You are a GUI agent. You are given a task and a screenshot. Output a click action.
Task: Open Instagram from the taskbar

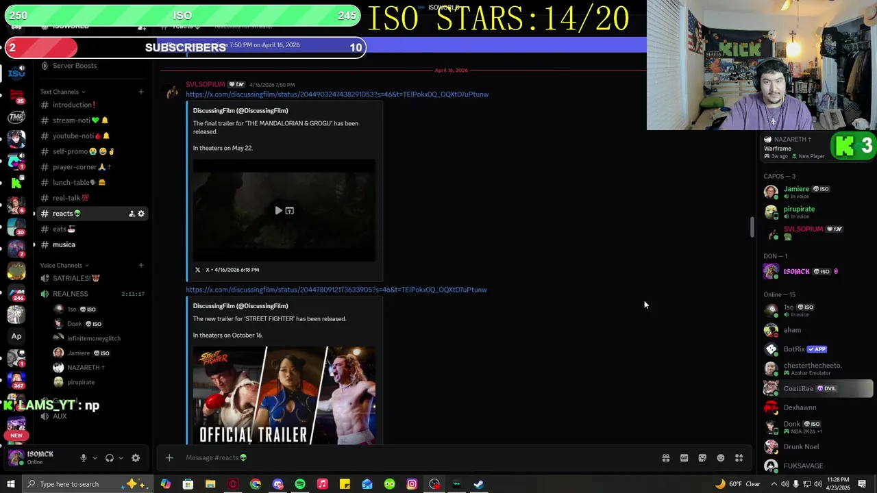pyautogui.click(x=412, y=484)
